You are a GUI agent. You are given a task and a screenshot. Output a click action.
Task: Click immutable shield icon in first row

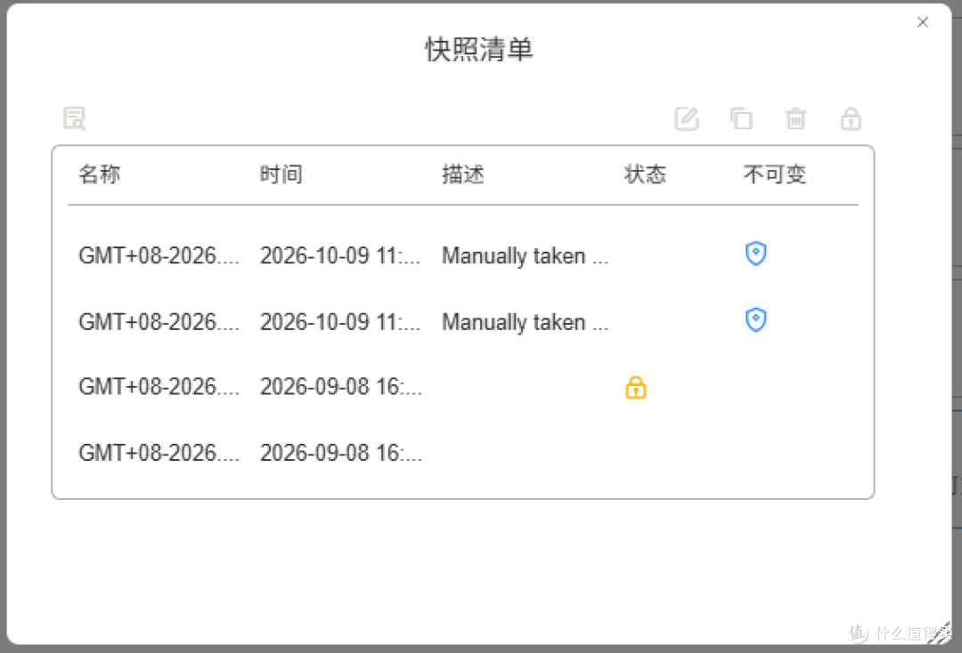(x=756, y=253)
